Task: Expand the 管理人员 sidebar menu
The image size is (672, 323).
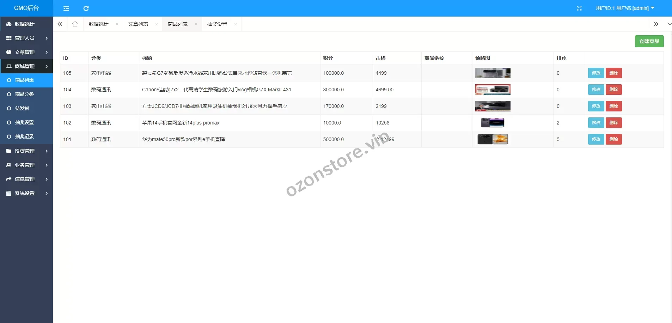Action: (x=26, y=38)
